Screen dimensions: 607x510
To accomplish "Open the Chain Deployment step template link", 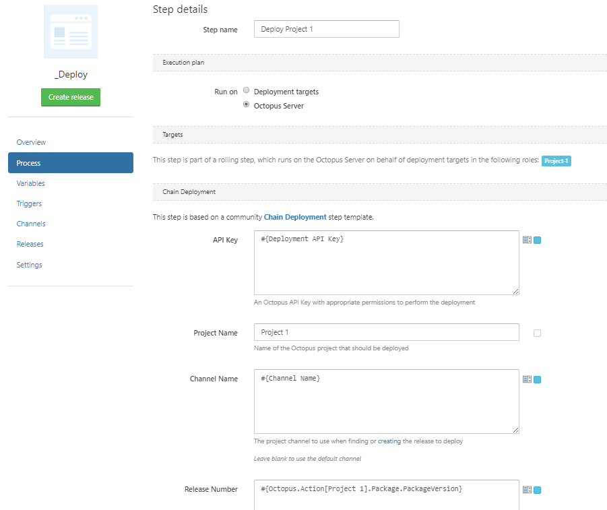I will (x=296, y=217).
